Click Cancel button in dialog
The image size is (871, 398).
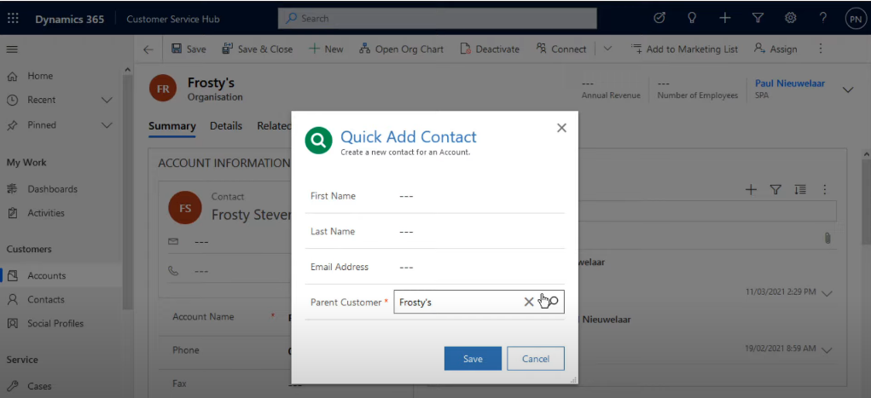coord(536,359)
